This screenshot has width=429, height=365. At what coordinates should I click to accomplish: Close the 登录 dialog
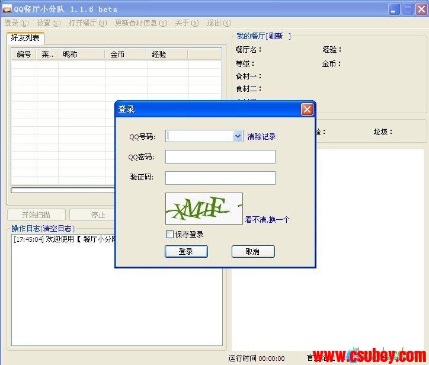[x=308, y=110]
